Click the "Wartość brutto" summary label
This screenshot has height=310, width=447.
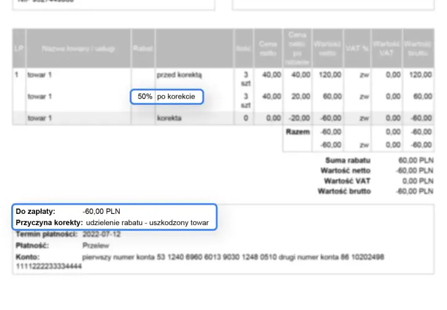(345, 191)
